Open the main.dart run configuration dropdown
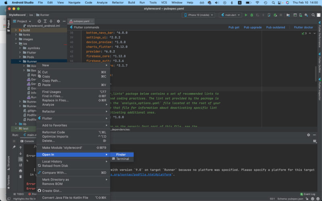This screenshot has height=201, width=322. (x=230, y=15)
